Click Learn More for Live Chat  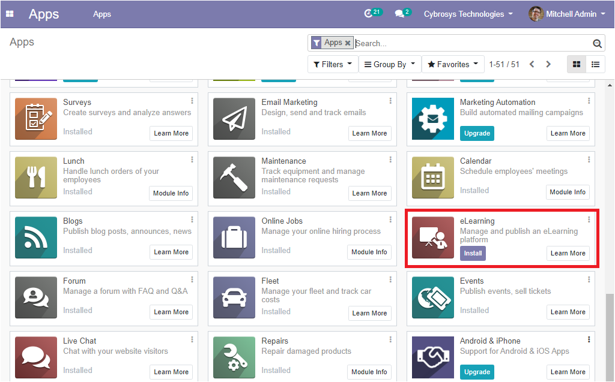coord(171,372)
